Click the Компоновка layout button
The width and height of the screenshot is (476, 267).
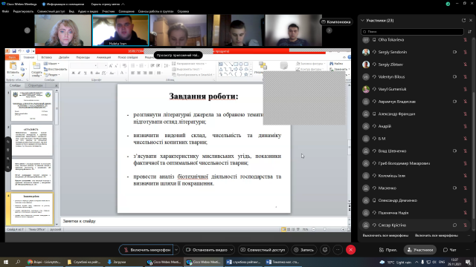tap(336, 22)
